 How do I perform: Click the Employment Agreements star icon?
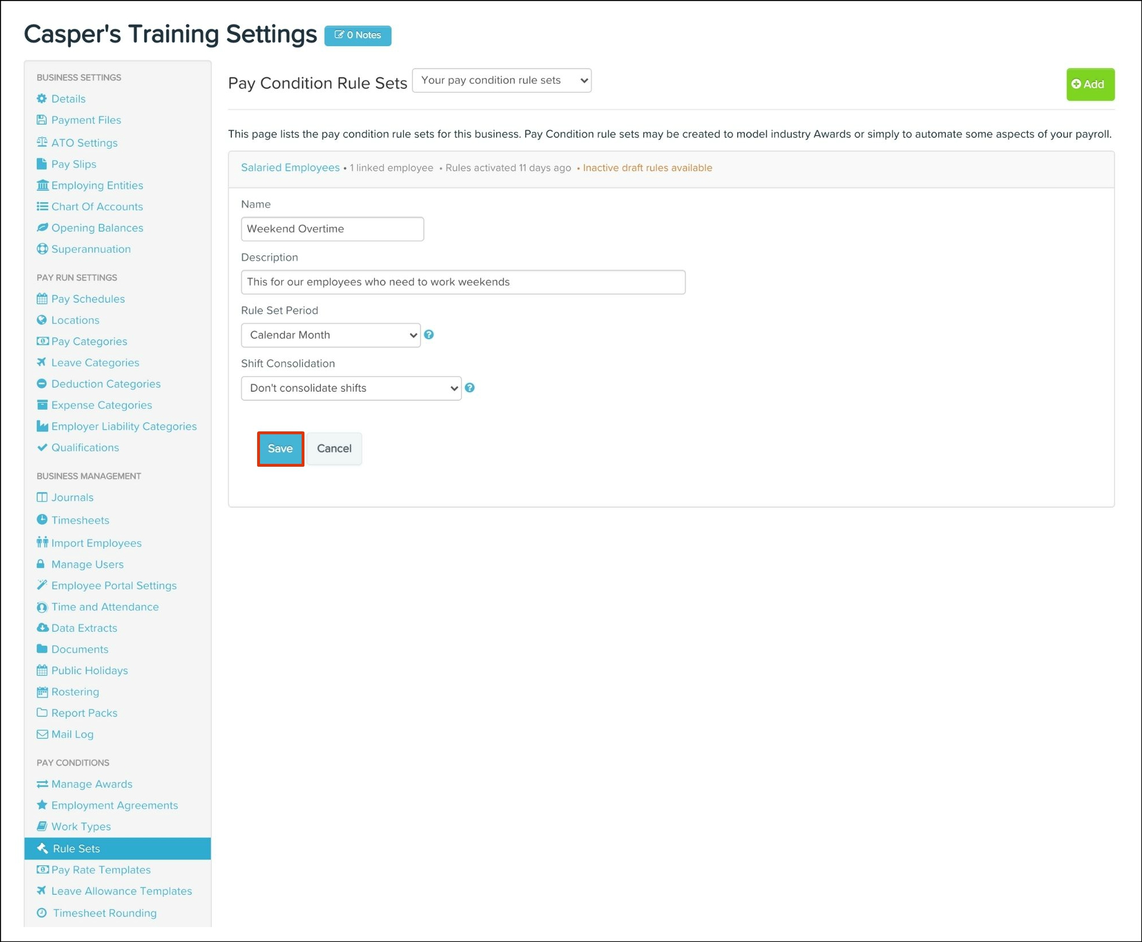coord(42,805)
